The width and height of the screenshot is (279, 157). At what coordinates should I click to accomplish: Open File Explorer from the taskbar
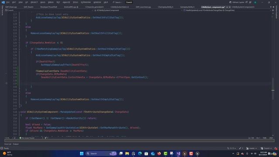(127, 154)
